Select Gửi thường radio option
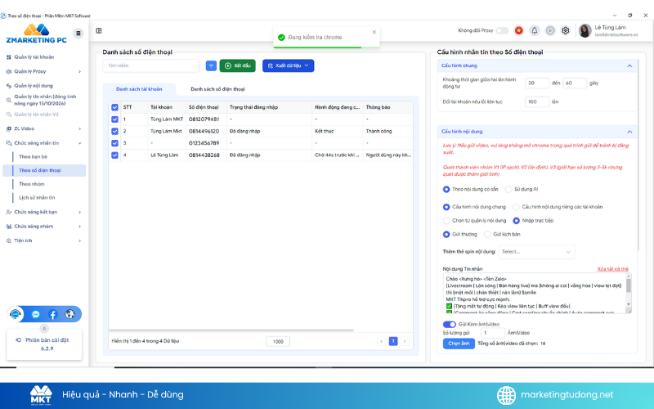Screen dimensions: 654x409 446,234
